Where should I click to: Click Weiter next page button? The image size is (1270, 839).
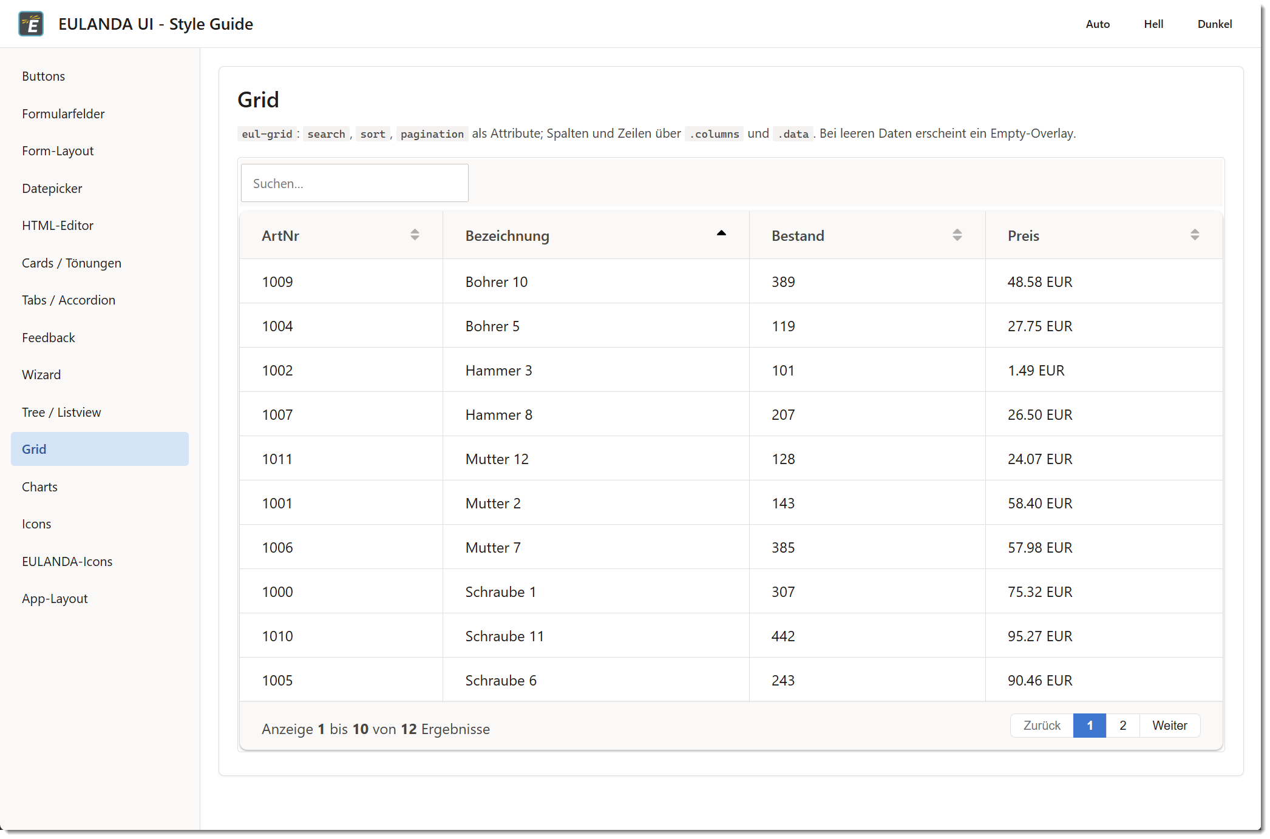click(x=1170, y=726)
